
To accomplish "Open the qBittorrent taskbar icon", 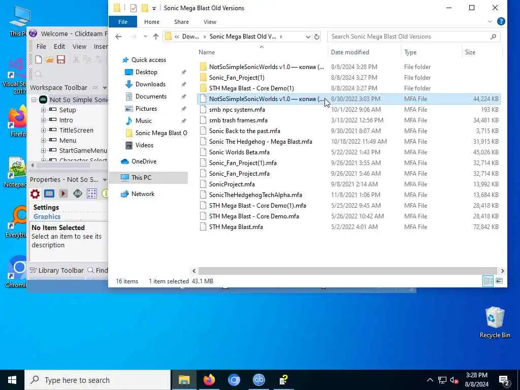I will [258, 380].
